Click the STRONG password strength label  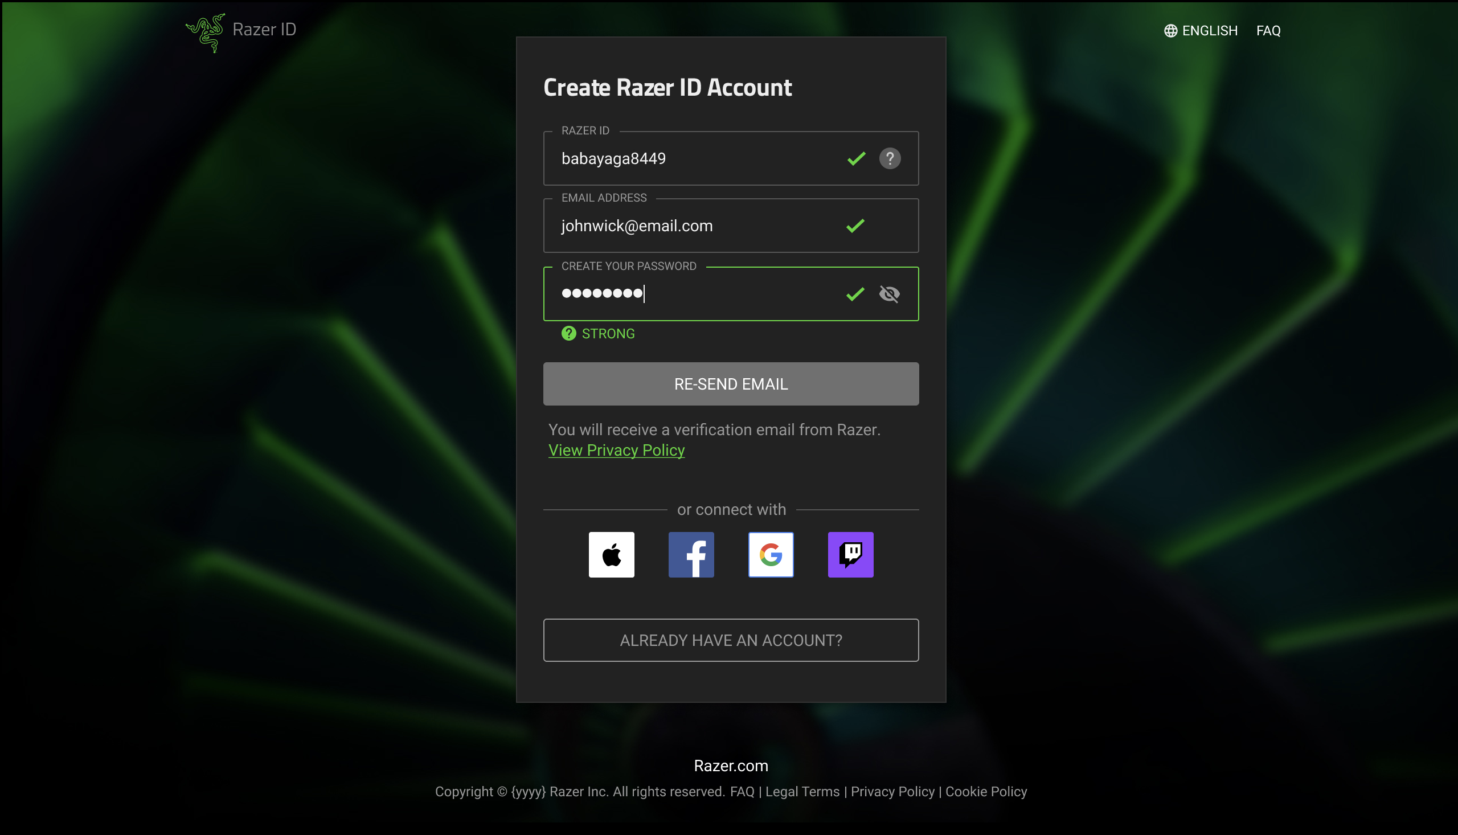click(608, 334)
